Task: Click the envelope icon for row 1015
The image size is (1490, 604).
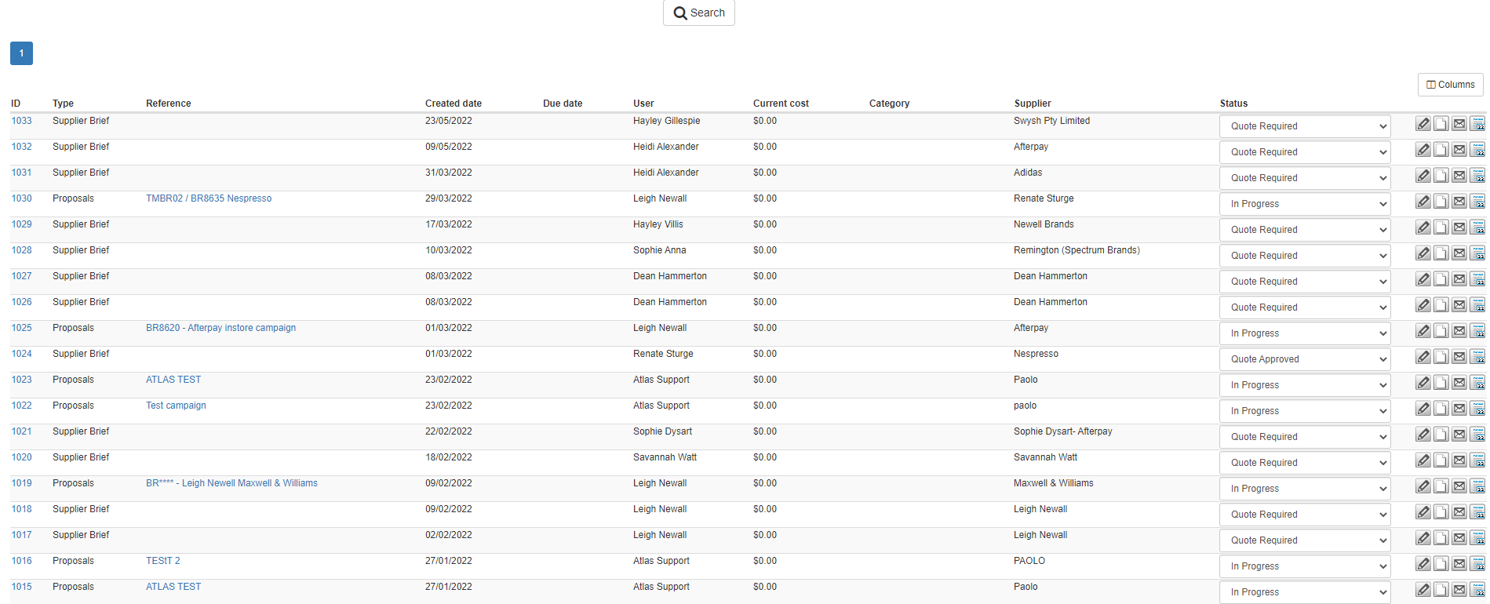Action: click(1459, 589)
